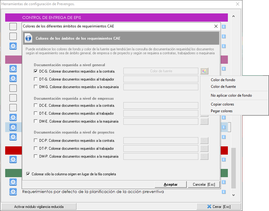Click the DC-G Color de fuente preview swatch
Image resolution: width=269 pixels, height=211 pixels.
(161, 71)
